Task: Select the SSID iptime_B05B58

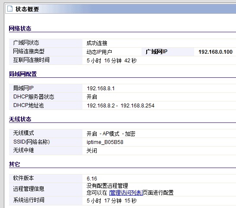Action: pos(105,142)
